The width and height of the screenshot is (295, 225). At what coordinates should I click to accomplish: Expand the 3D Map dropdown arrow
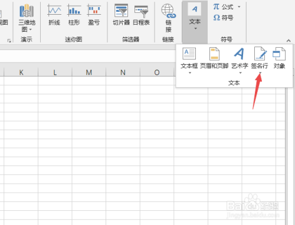[x=31, y=29]
